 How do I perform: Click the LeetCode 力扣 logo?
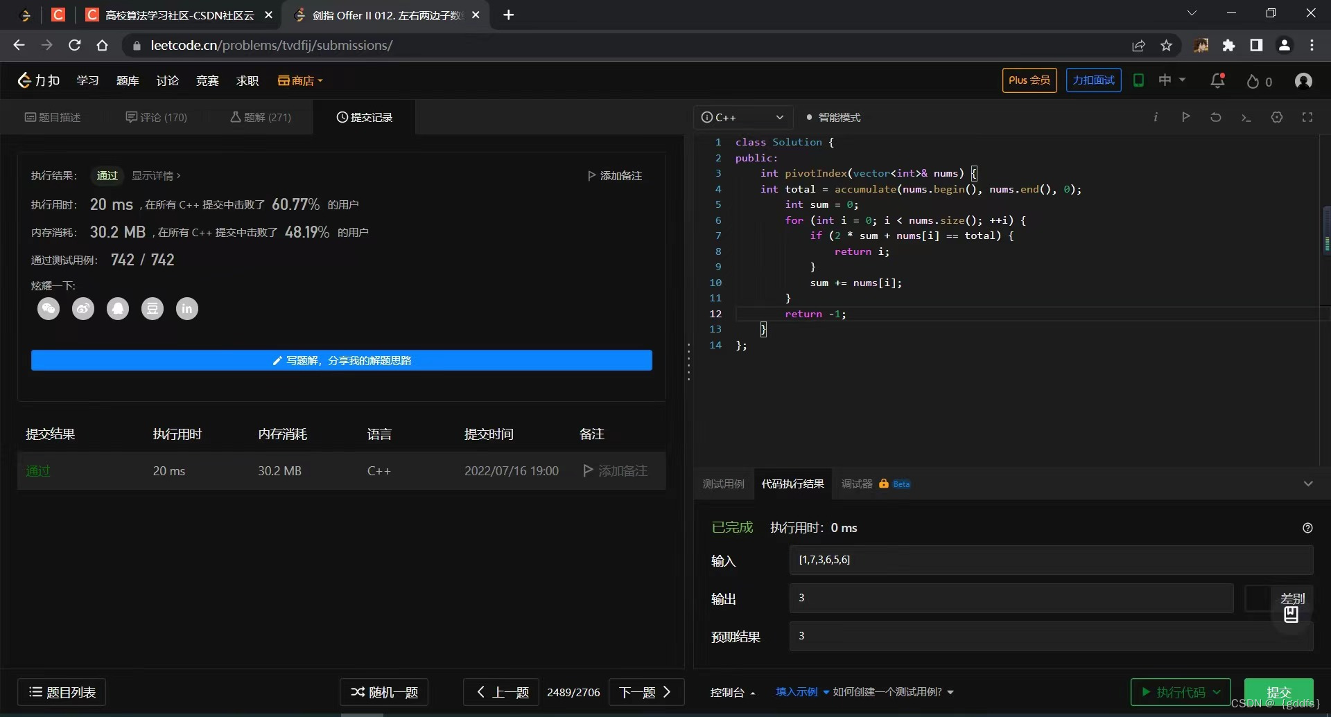[39, 81]
